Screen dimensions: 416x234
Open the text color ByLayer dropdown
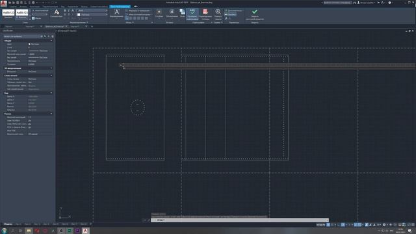[x=92, y=14]
